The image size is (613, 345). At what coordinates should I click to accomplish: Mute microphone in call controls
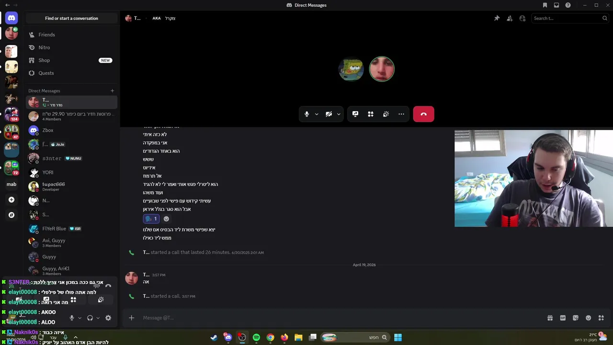307,114
